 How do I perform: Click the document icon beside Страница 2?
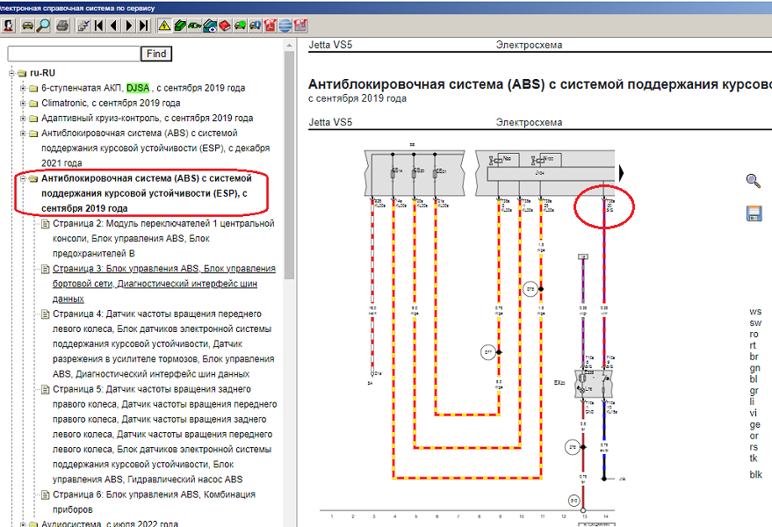46,224
